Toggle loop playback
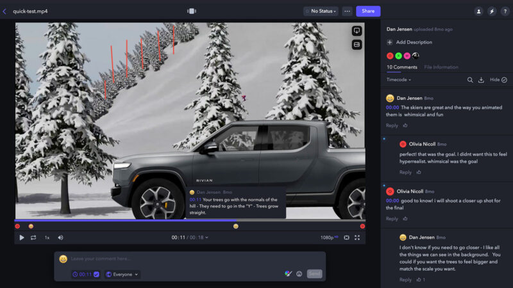 pyautogui.click(x=33, y=237)
